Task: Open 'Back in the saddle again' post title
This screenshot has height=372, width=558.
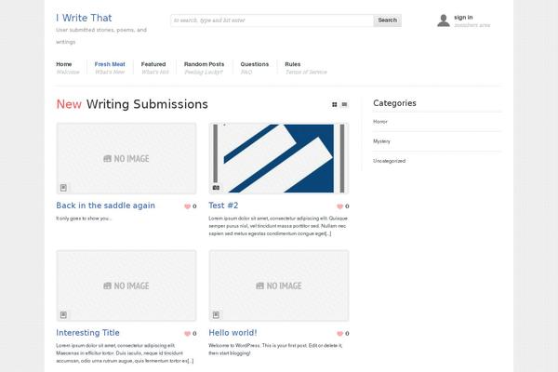Action: [105, 206]
